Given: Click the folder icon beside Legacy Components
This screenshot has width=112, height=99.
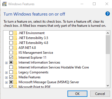Looking at the screenshot, I should (x=15, y=72).
